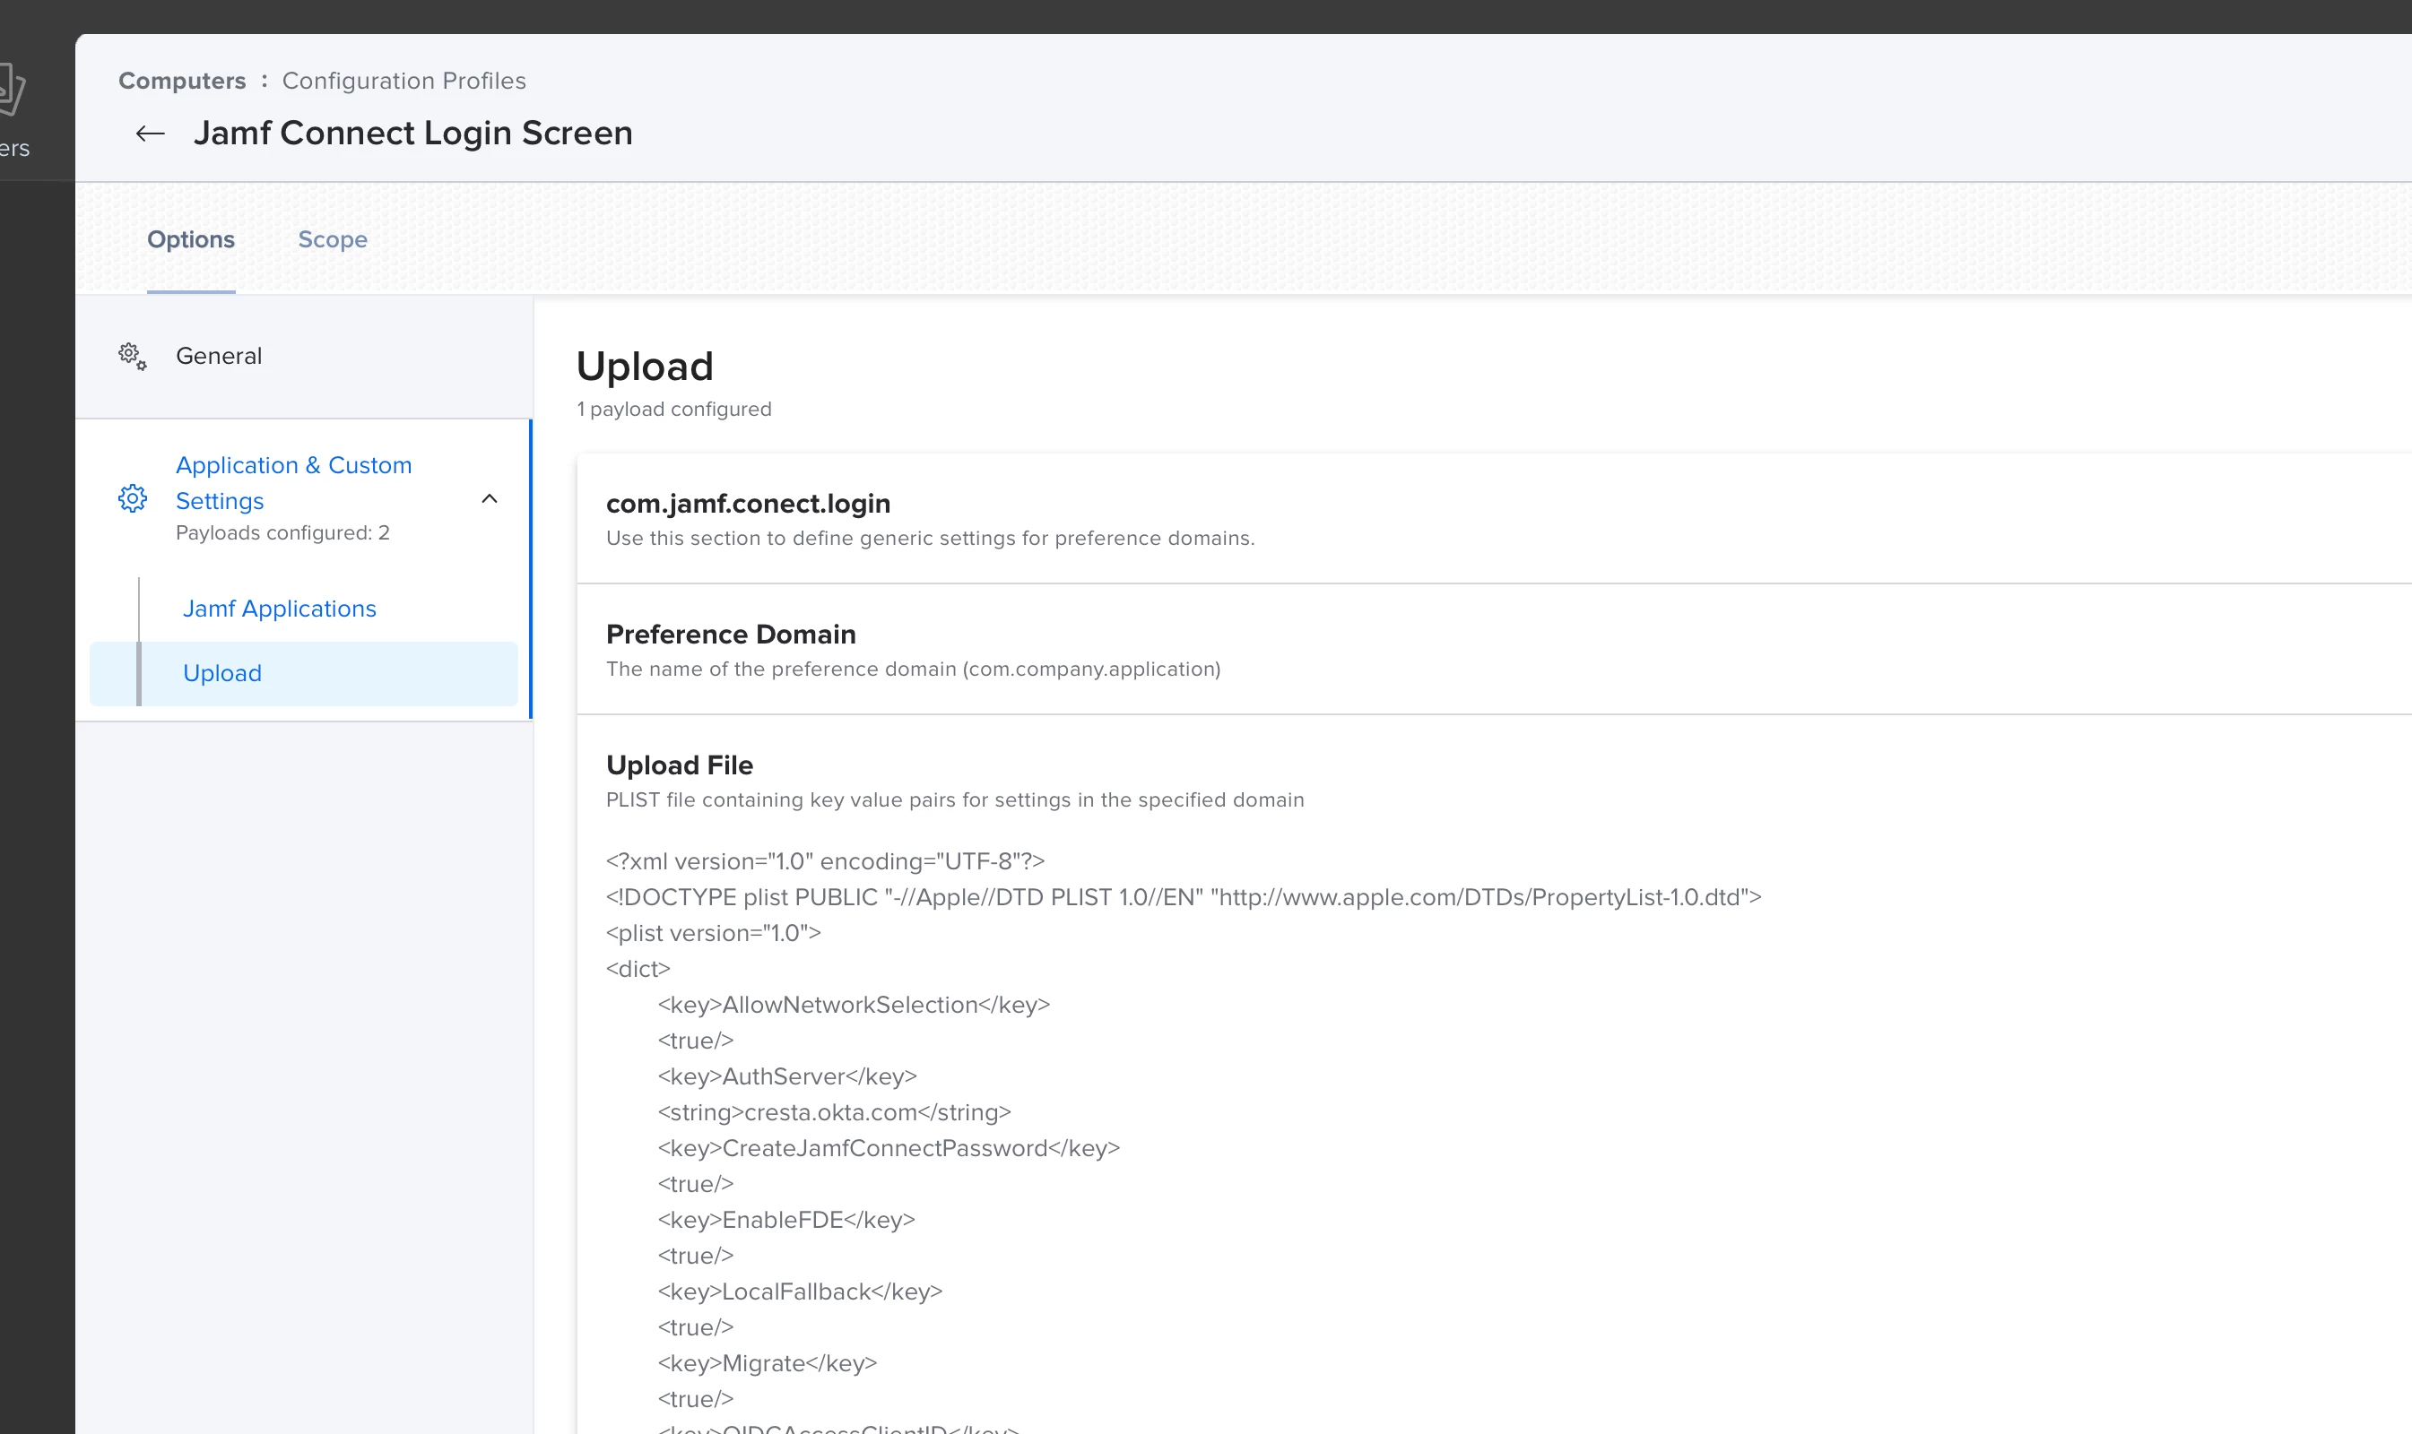Image resolution: width=2412 pixels, height=1434 pixels.
Task: Click the Upload page heading
Action: tap(645, 367)
